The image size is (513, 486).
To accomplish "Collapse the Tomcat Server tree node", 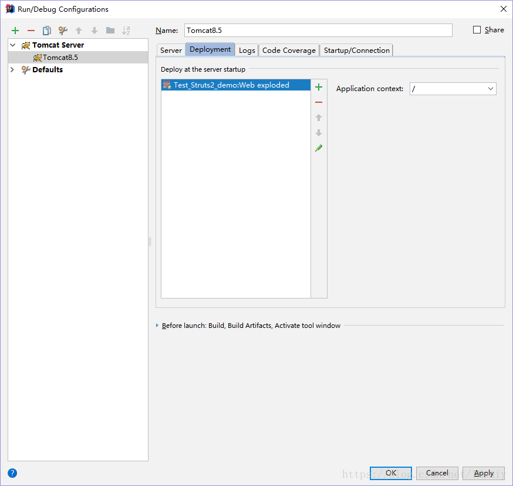I will click(x=12, y=45).
